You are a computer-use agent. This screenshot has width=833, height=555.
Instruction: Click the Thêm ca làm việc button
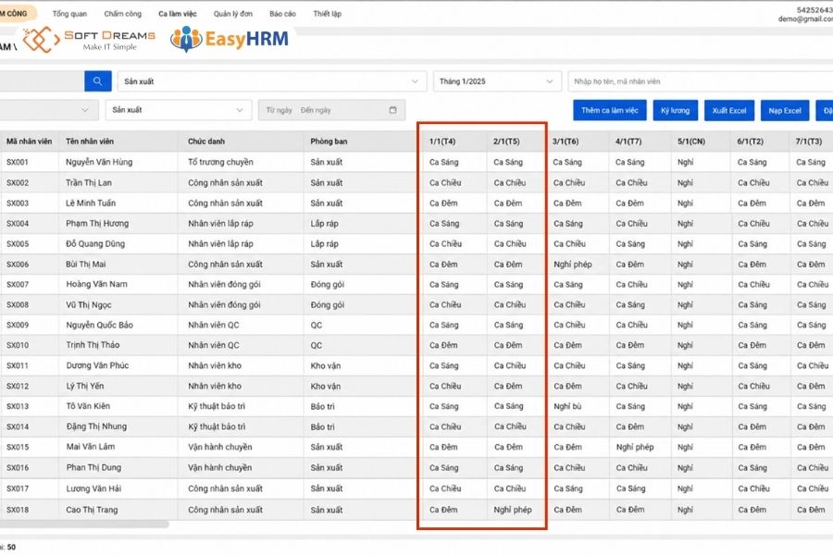point(610,110)
